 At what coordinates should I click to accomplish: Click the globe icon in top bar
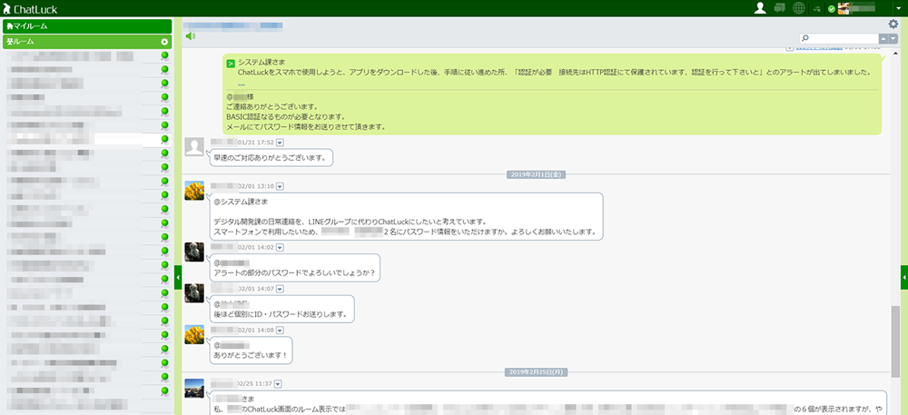click(x=799, y=8)
